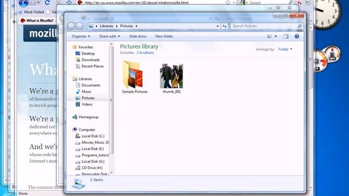The width and height of the screenshot is (349, 196).
Task: Select the Pictures library item
Action: (x=88, y=98)
